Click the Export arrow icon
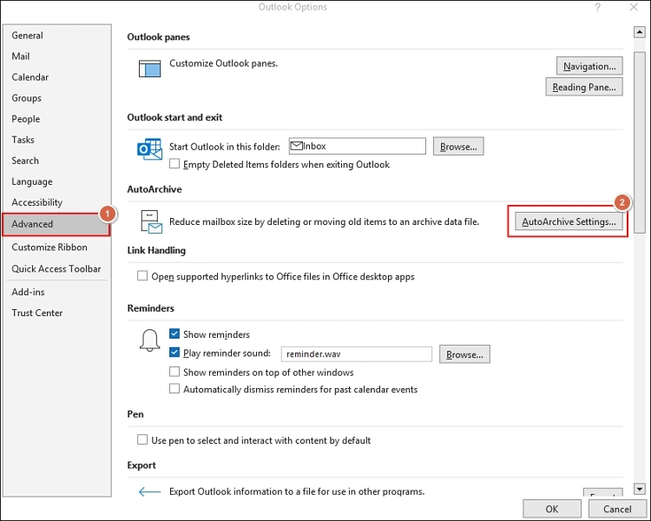The height and width of the screenshot is (521, 651). (149, 492)
